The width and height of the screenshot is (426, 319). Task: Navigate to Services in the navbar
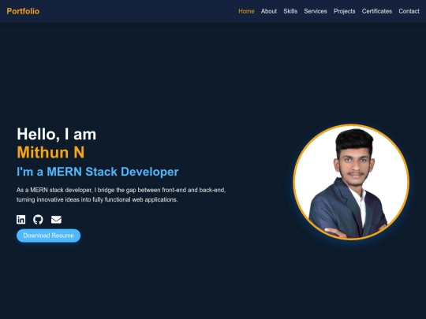pos(316,11)
